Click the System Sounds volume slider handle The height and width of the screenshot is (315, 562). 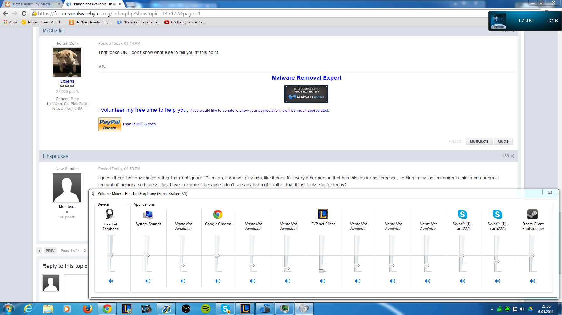tap(147, 255)
